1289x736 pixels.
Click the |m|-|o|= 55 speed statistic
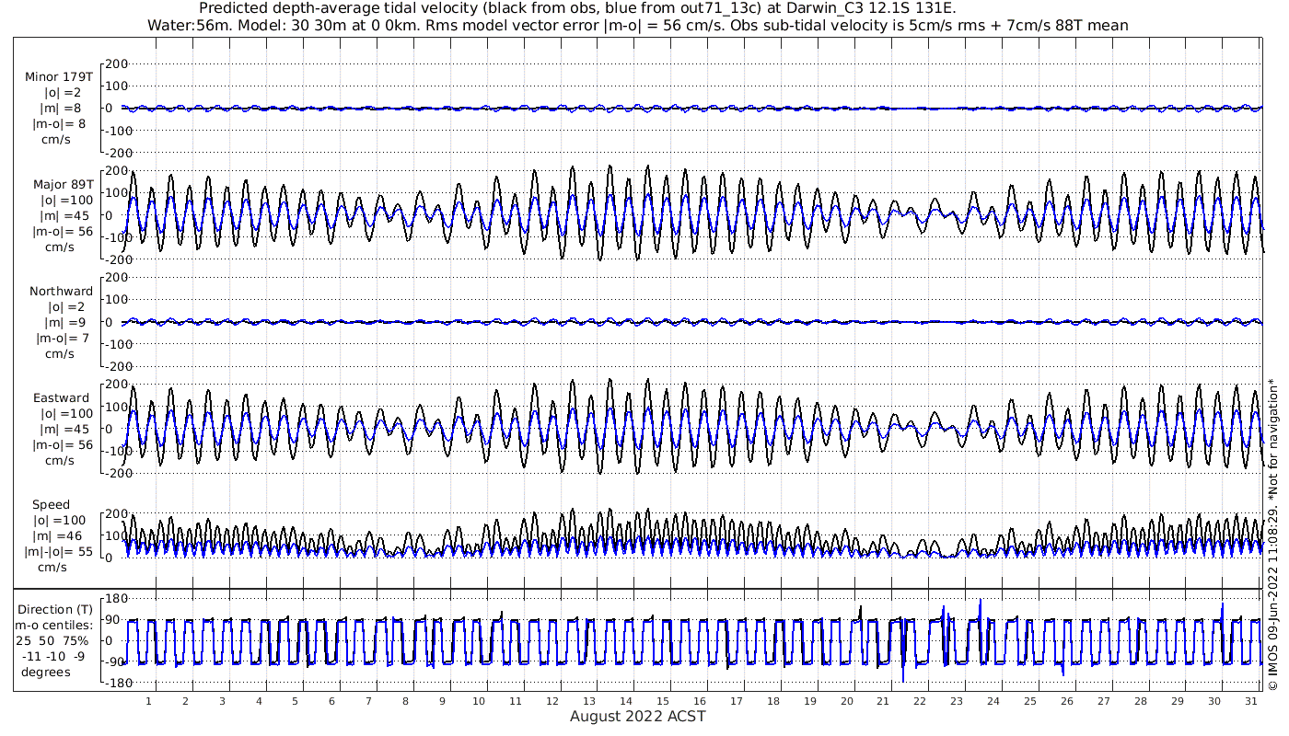point(59,552)
